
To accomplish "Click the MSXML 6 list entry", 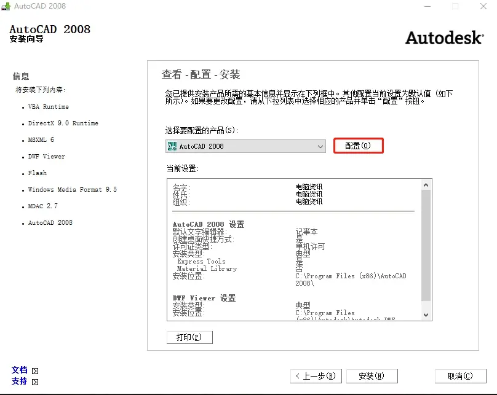I will pyautogui.click(x=41, y=139).
